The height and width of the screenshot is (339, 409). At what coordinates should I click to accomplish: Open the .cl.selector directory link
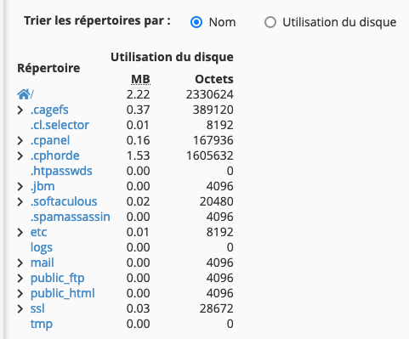60,125
